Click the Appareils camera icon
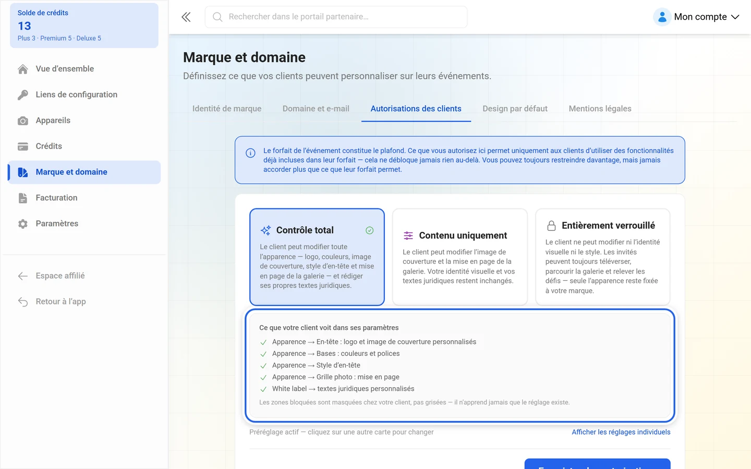This screenshot has height=469, width=751. click(23, 121)
